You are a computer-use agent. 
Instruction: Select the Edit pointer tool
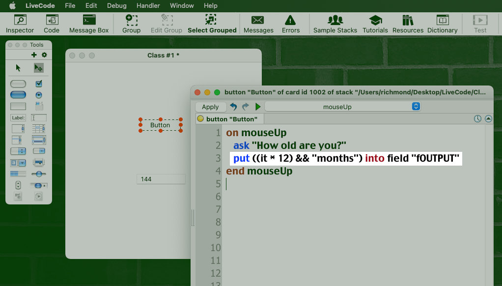(x=39, y=68)
